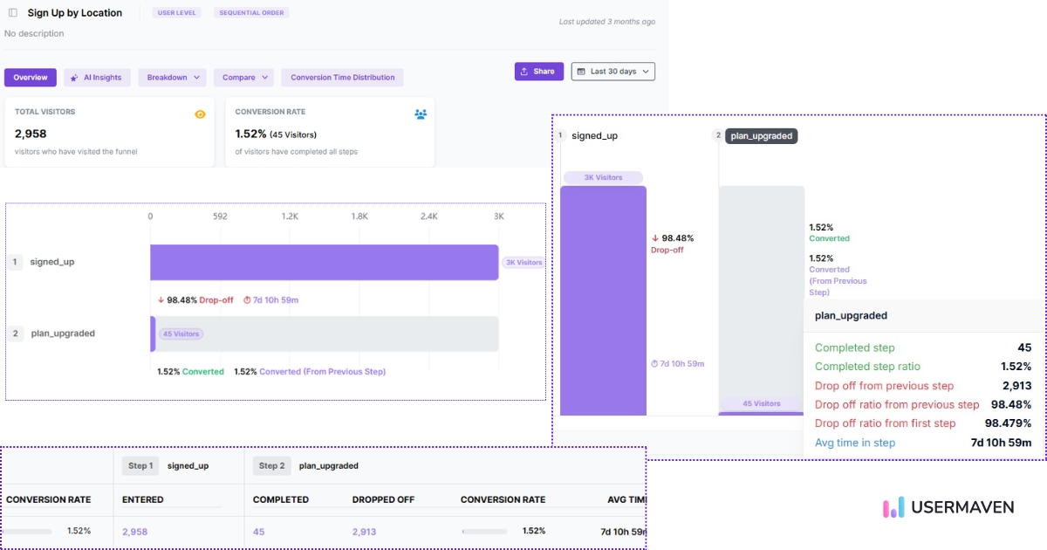
Task: Open the Last 30 days date range picker
Action: [x=612, y=72]
